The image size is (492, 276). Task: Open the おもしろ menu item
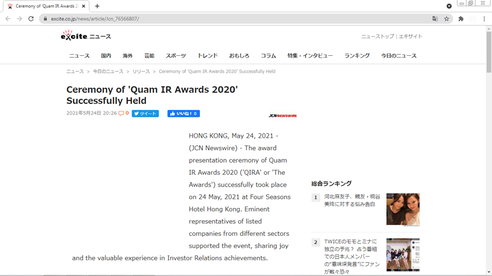pos(239,56)
